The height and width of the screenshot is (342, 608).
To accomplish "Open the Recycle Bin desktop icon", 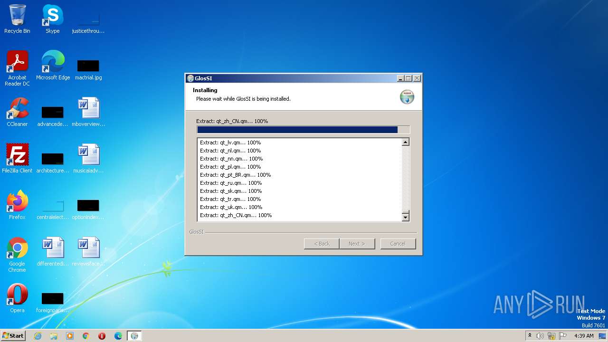I will 17,19.
